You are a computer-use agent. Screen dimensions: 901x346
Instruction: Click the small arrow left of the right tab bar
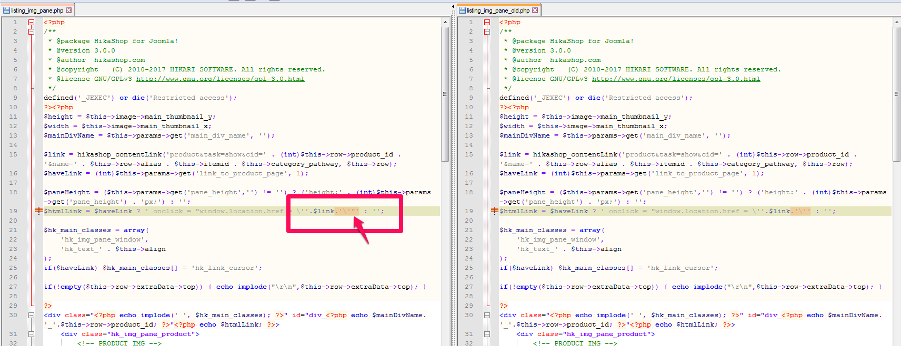pyautogui.click(x=453, y=7)
